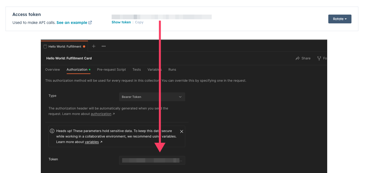Screen dimensions: 368x173
Task: Open the variables Learn more link
Action: point(92,142)
